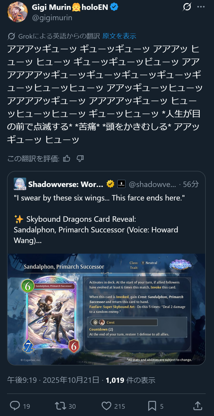Click the @gigimurin handle
The image size is (214, 416).
tap(52, 18)
